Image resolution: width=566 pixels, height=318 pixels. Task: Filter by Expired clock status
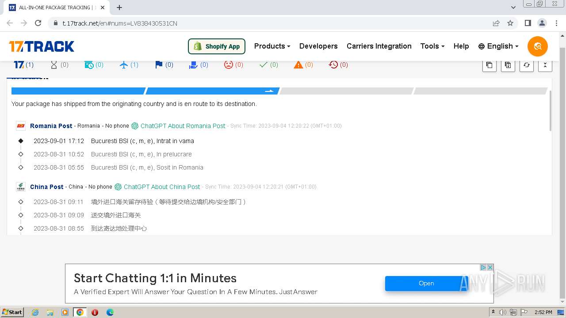(338, 64)
